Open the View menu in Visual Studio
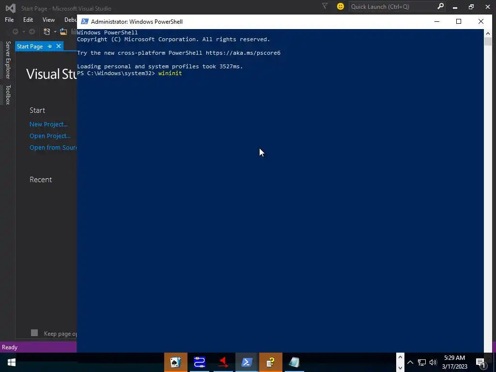 48,19
